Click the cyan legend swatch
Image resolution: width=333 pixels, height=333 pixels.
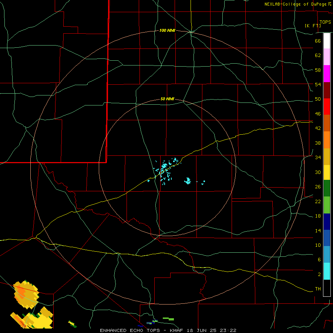[x=327, y=271]
